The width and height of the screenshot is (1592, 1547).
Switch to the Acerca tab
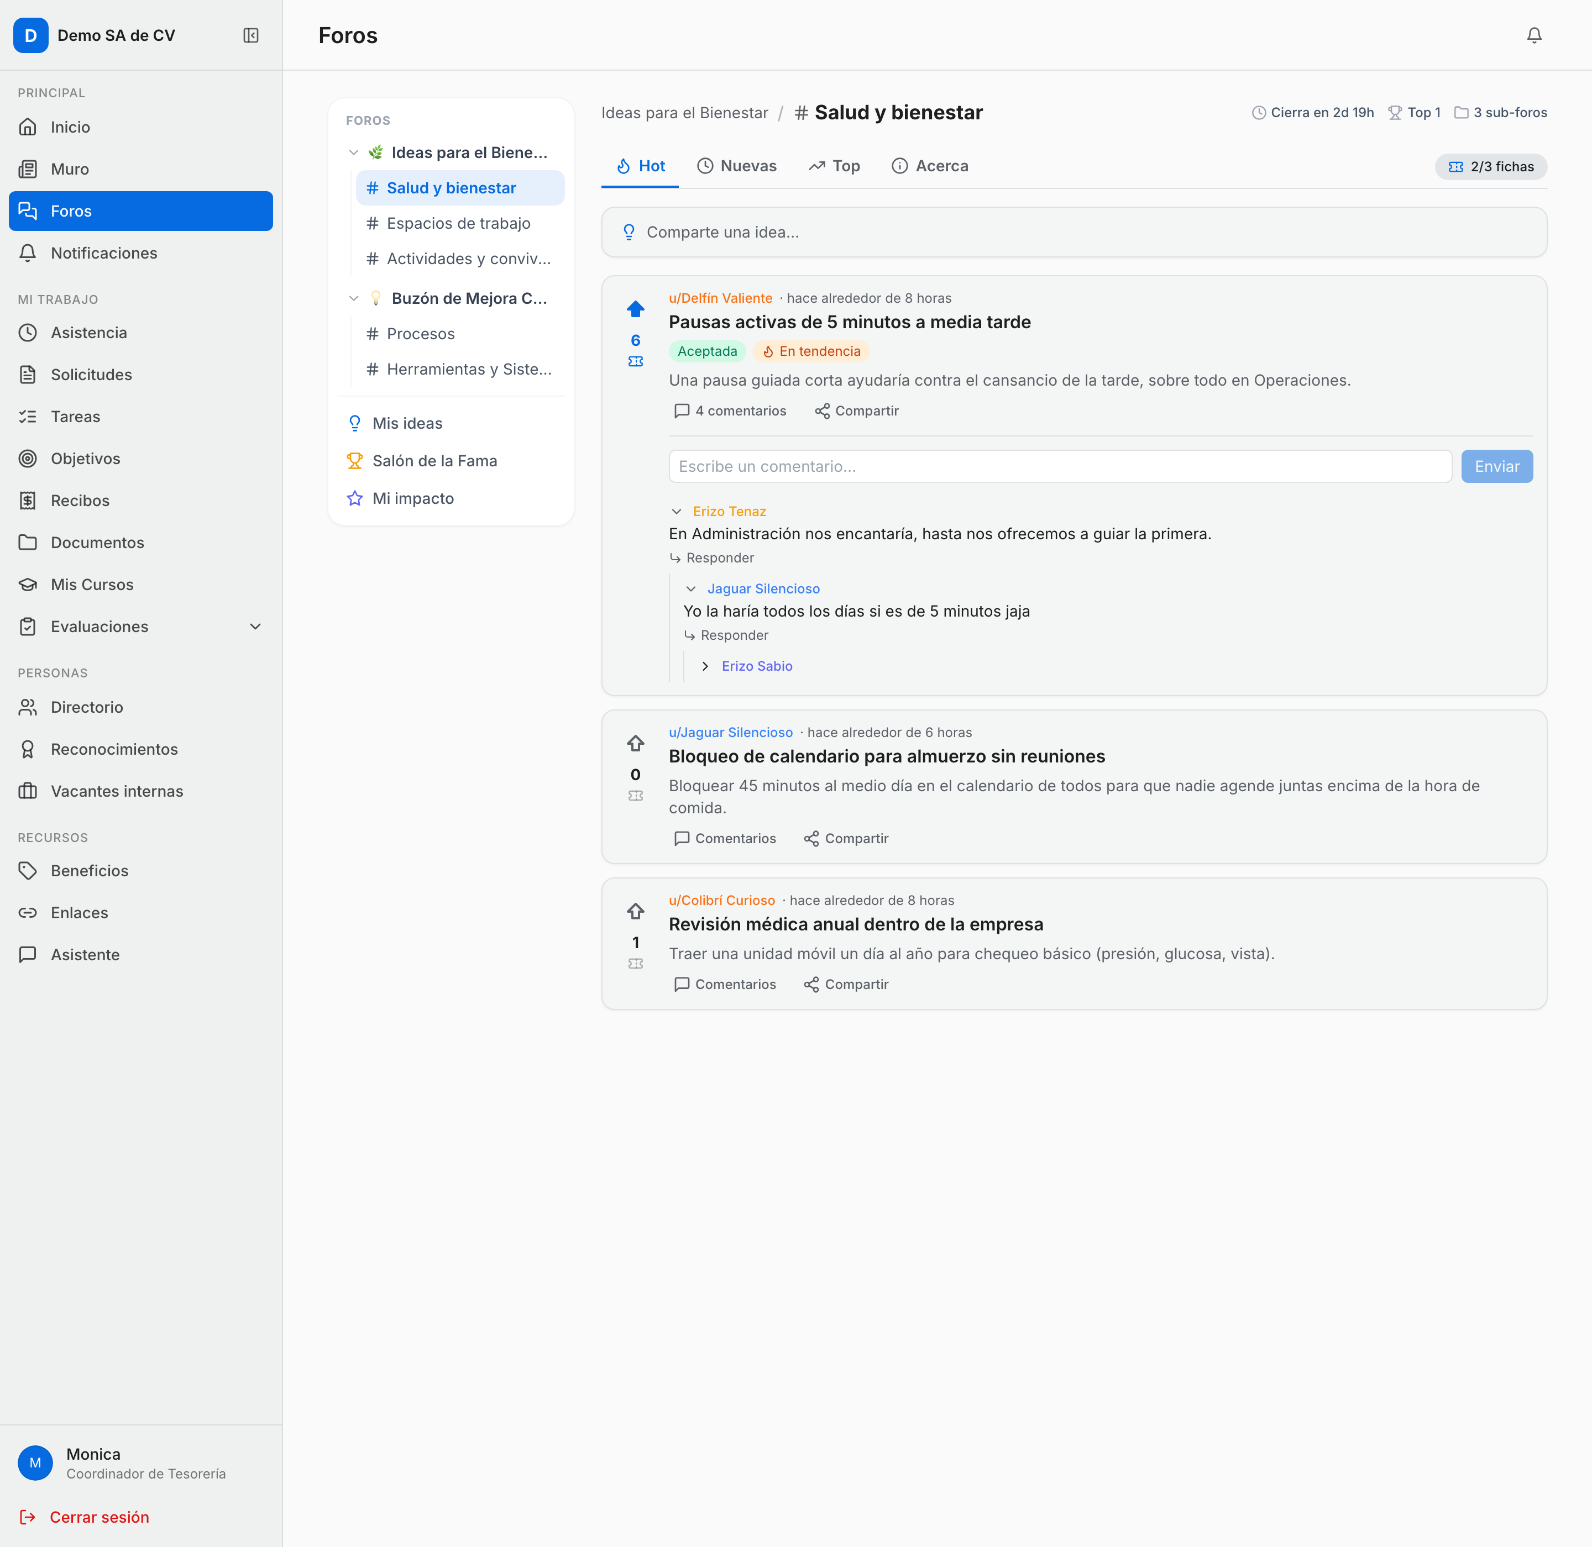[x=930, y=166]
